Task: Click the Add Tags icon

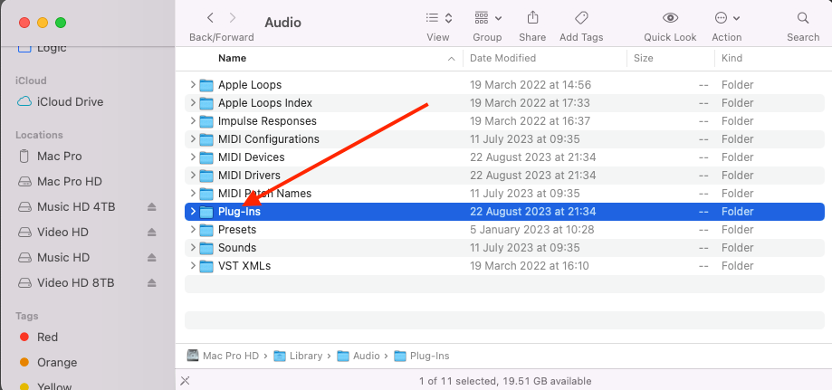Action: 581,18
